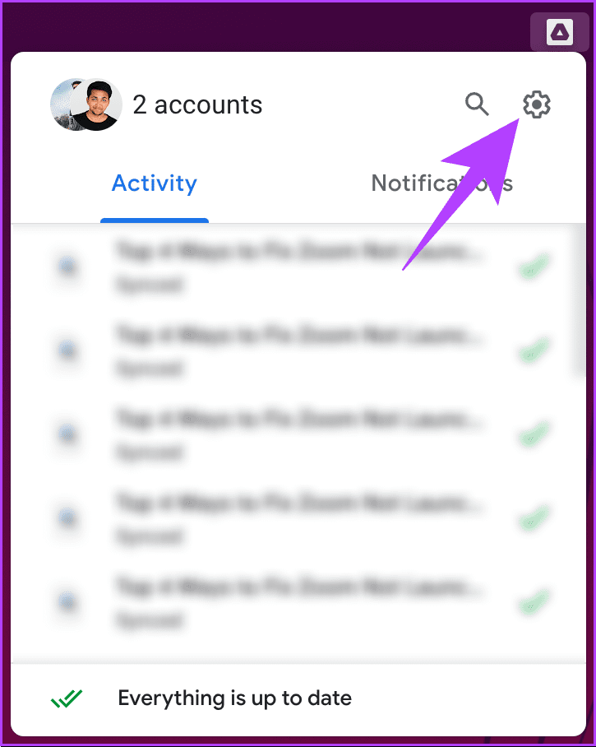596x747 pixels.
Task: Switch to the Notifications tab
Action: (x=441, y=183)
